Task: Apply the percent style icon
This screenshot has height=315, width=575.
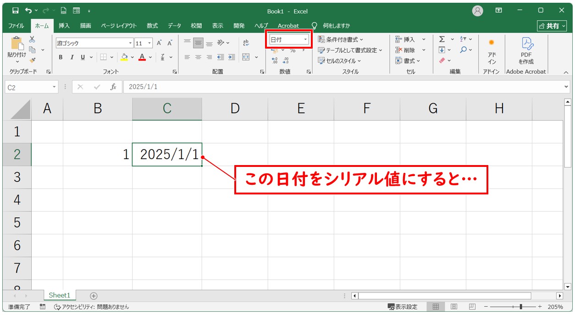Action: coord(293,51)
